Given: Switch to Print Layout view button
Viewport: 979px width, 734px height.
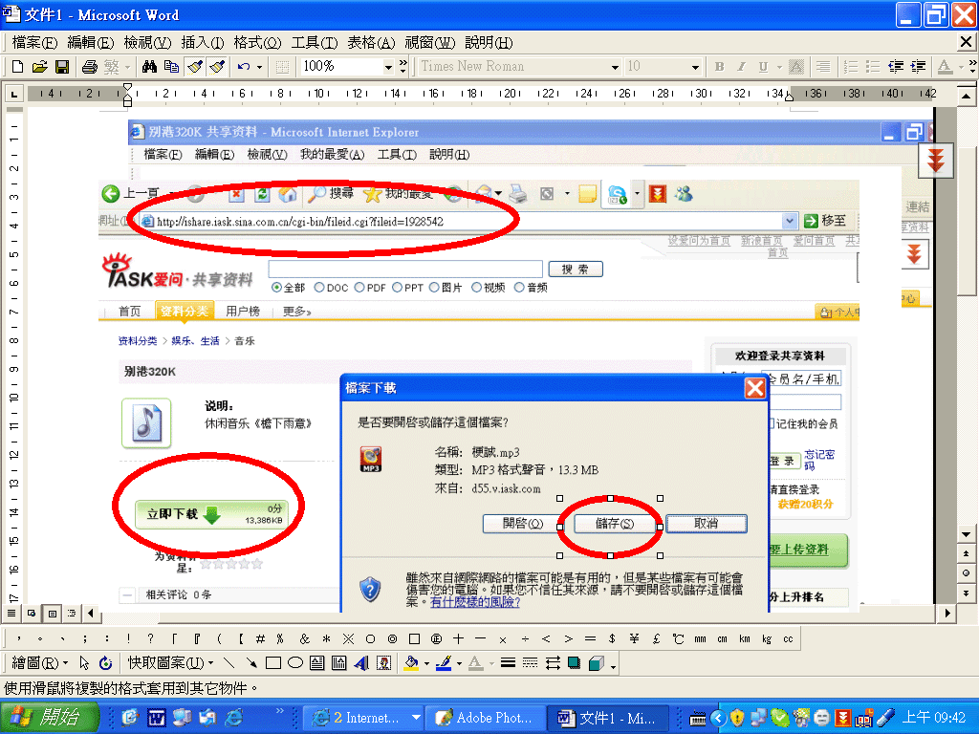Looking at the screenshot, I should click(52, 614).
